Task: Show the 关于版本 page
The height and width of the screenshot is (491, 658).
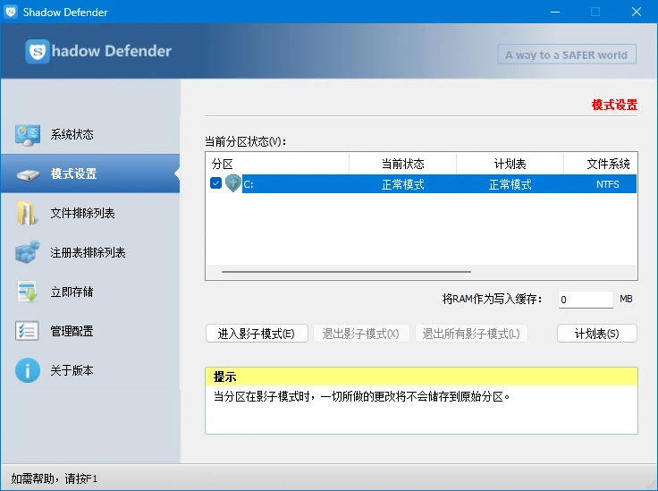Action: [90, 370]
